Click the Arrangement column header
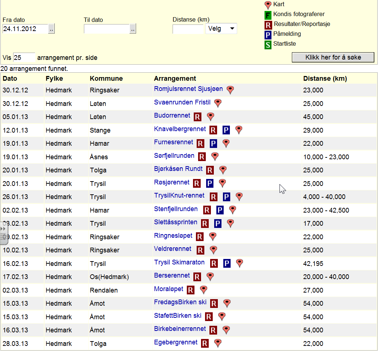 [175, 79]
